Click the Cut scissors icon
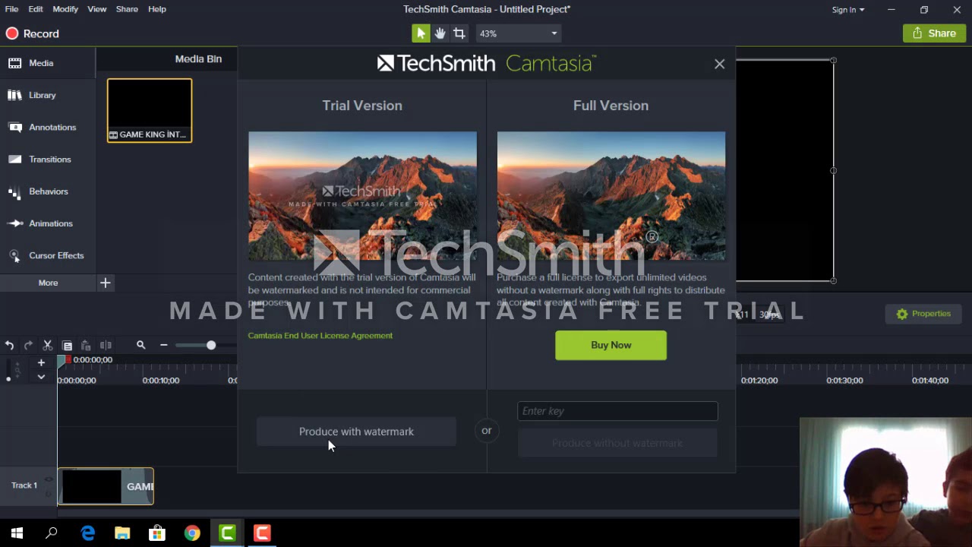The height and width of the screenshot is (547, 972). point(47,345)
